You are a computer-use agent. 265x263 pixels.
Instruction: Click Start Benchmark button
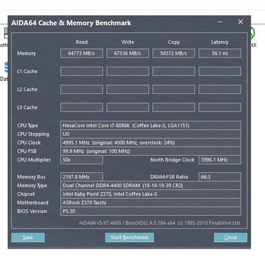coord(129,237)
